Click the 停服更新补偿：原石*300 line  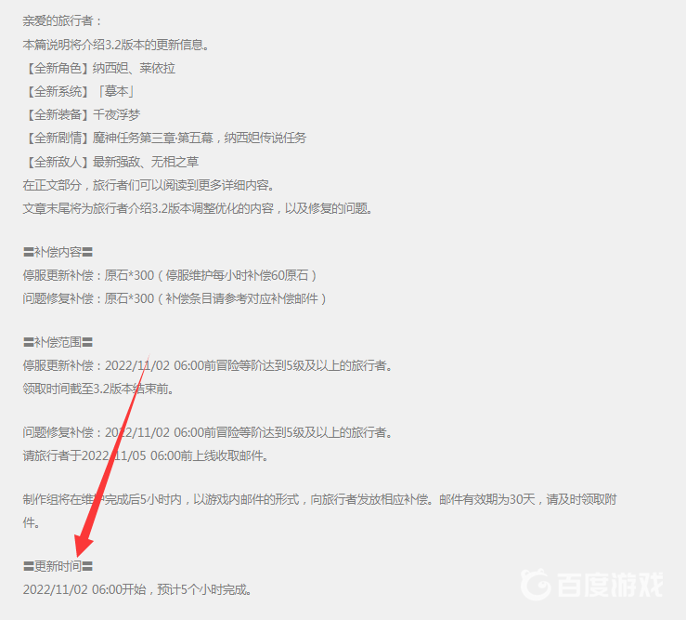170,275
